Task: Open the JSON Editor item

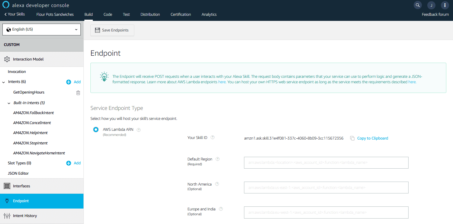Action: (18, 173)
